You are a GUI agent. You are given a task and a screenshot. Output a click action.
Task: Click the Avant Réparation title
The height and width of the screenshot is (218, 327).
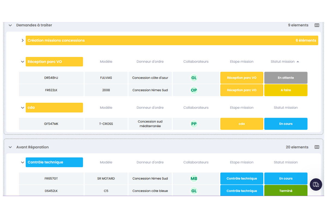click(32, 147)
